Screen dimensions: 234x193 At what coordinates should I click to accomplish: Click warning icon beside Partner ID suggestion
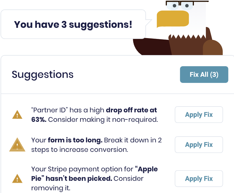coord(17,115)
